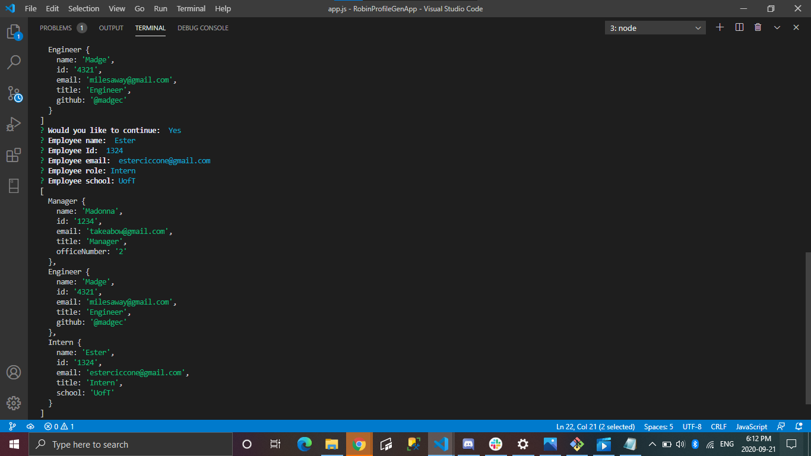Open the Terminal menu in menu bar

191,8
